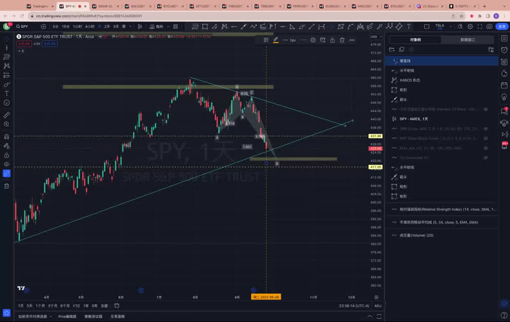The image size is (510, 322).
Task: Toggle ADJ adjusted data option
Action: tap(378, 306)
